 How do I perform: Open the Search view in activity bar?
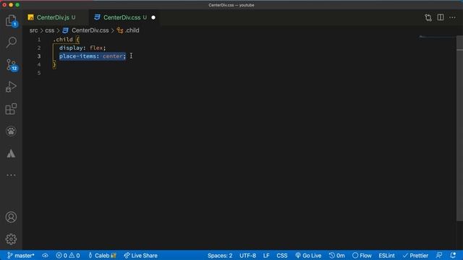tap(11, 42)
